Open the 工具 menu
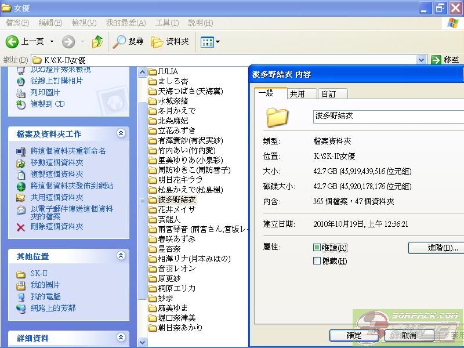 click(167, 23)
